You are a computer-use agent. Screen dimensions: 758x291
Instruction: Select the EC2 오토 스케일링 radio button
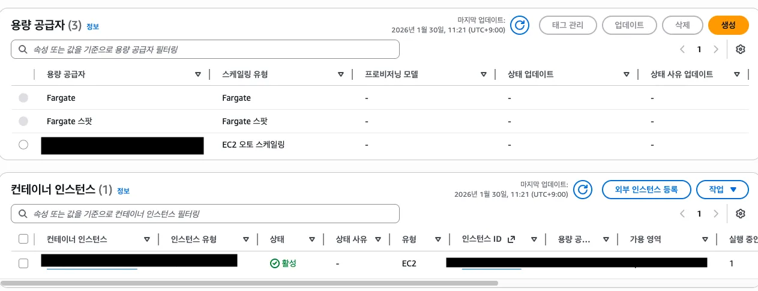[23, 145]
